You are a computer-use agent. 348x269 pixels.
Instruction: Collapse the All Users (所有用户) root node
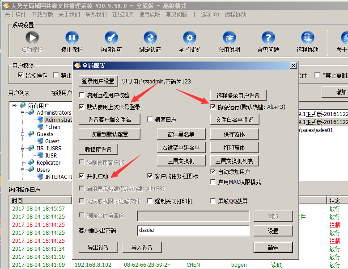[14, 106]
